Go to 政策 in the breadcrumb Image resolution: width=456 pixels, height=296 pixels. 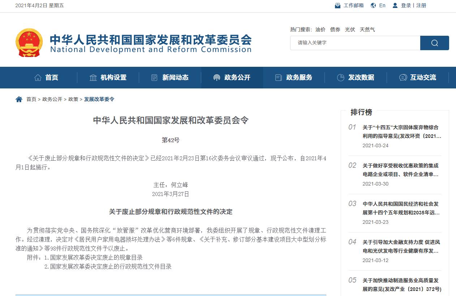tap(73, 99)
